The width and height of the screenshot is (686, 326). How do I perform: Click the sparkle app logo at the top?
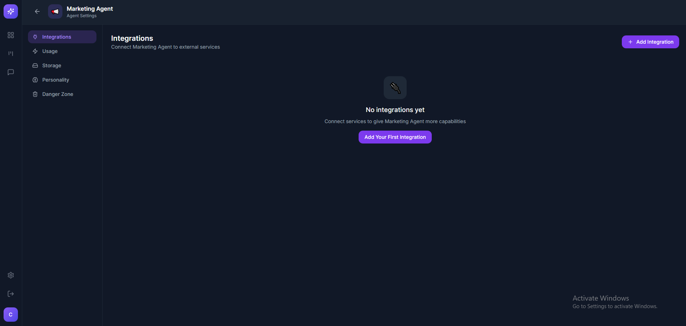pyautogui.click(x=10, y=11)
